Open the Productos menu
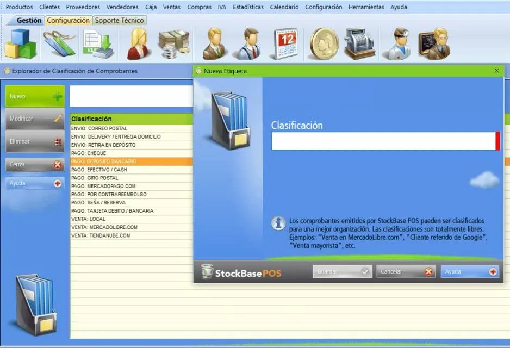The image size is (510, 348). [19, 7]
